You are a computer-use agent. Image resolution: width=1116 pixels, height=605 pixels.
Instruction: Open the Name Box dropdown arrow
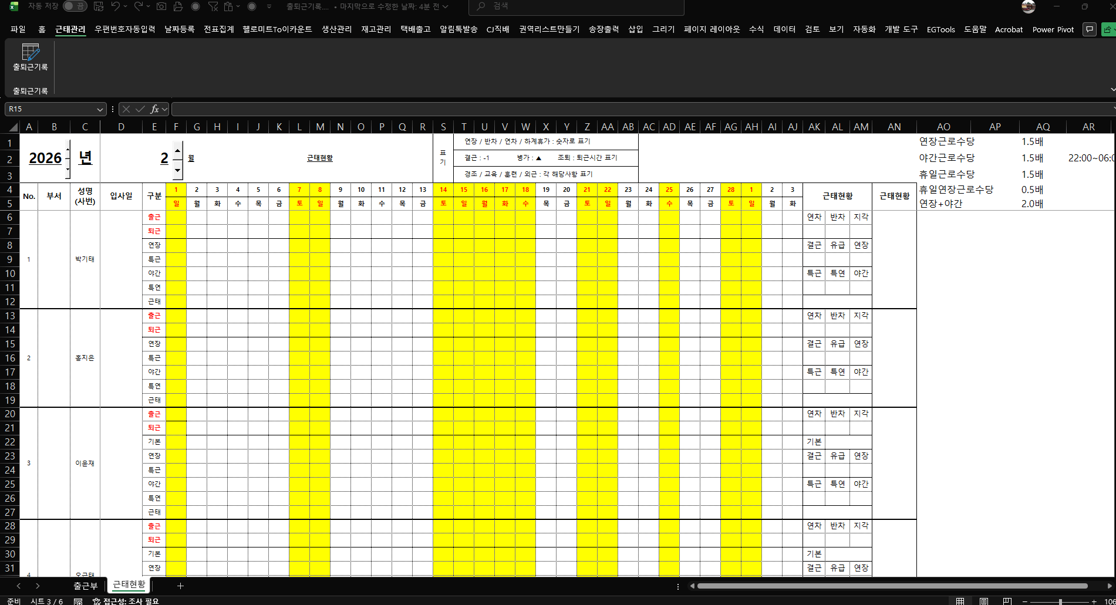click(x=100, y=109)
